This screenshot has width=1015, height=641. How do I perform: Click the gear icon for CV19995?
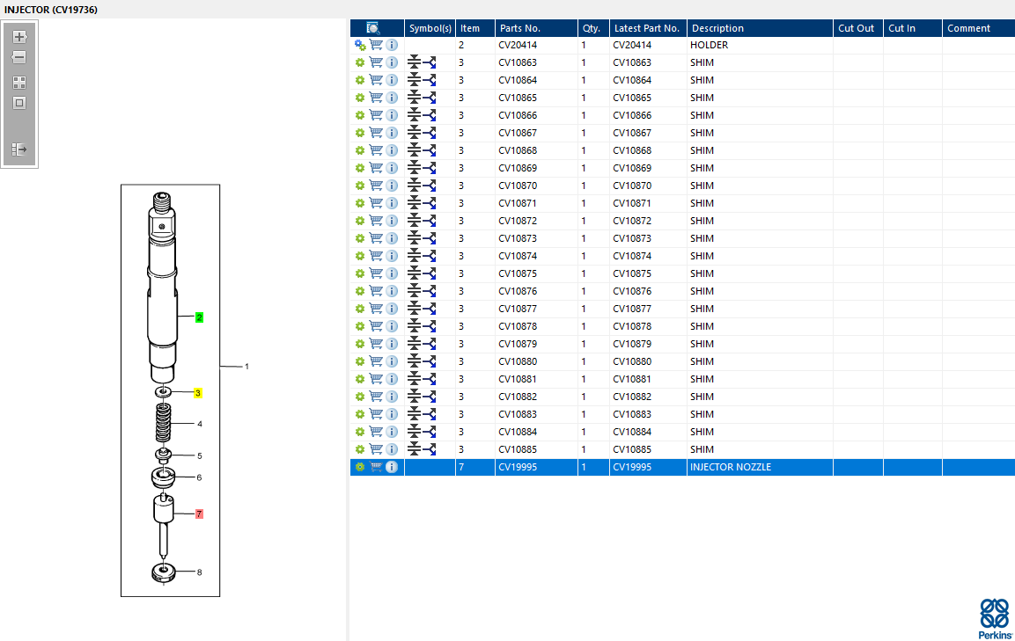pos(360,467)
